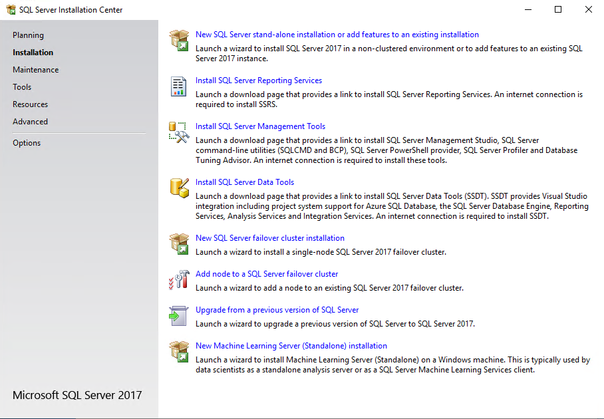
Task: Open Install SQL Server Data Tools link
Action: (245, 182)
